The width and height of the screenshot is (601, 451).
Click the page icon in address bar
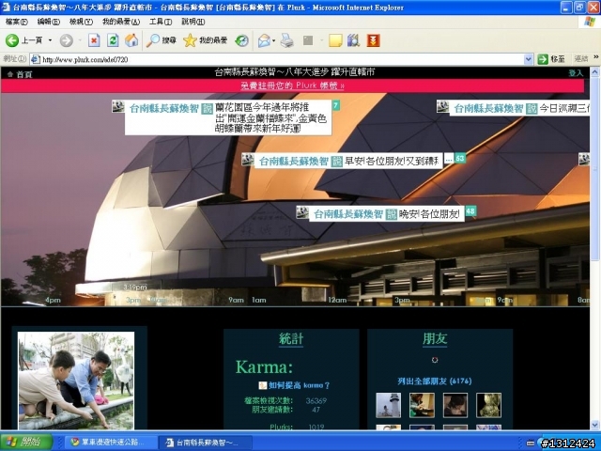point(36,59)
